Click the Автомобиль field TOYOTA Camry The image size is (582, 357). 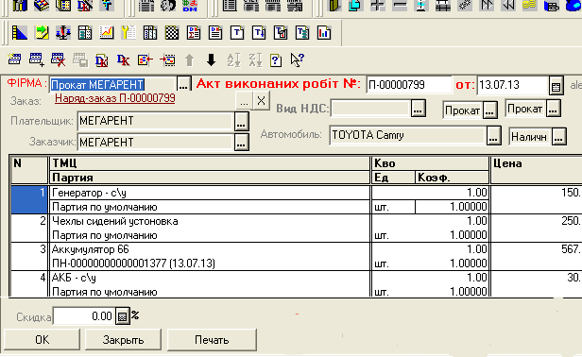pyautogui.click(x=407, y=135)
